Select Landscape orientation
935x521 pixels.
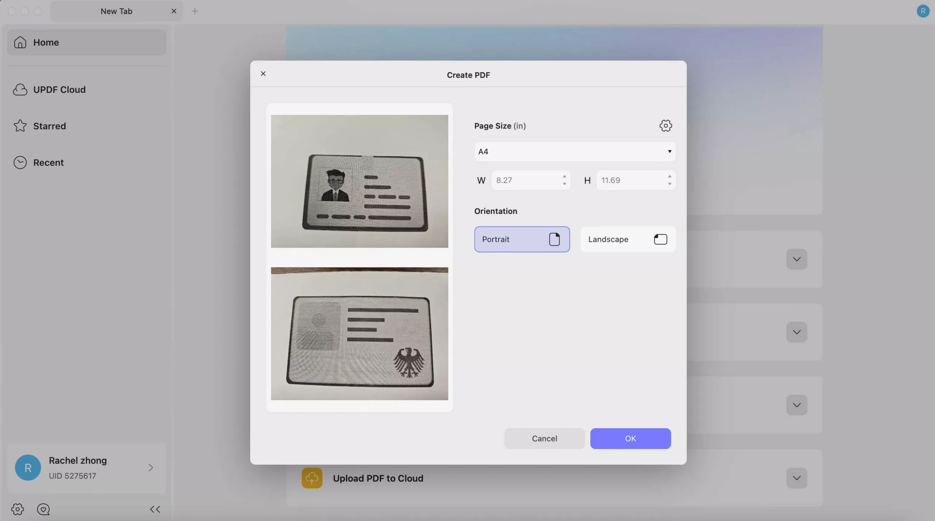pos(628,239)
